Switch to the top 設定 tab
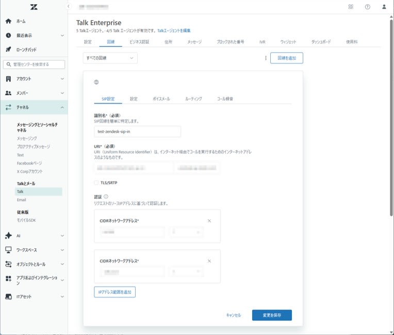This screenshot has width=394, height=335. point(88,42)
